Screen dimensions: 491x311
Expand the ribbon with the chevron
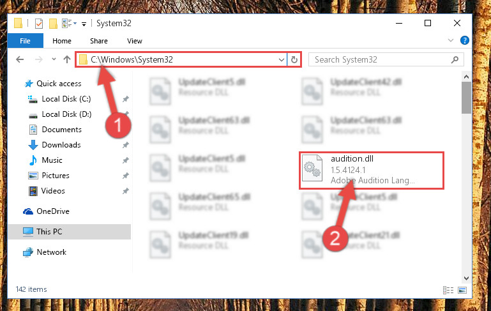point(451,40)
